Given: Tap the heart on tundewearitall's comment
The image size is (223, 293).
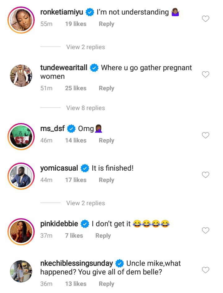Looking at the screenshot, I should point(205,74).
